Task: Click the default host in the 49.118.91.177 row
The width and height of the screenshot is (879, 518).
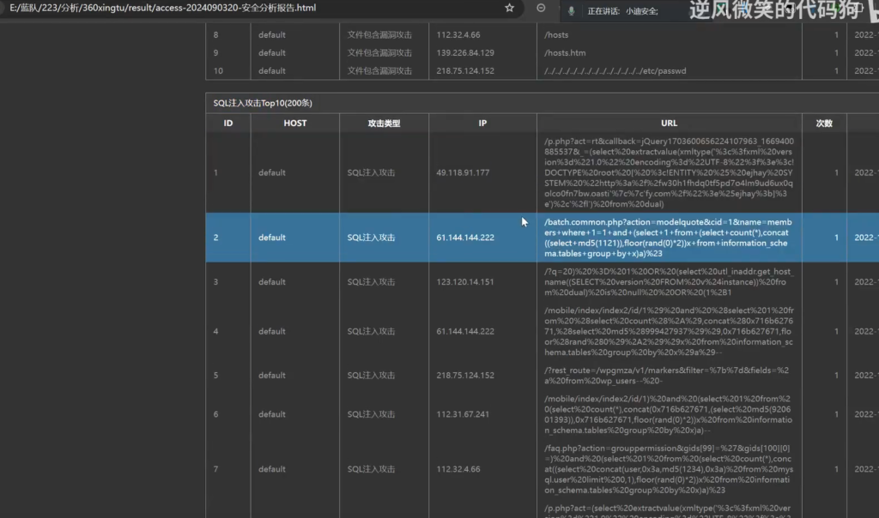Action: click(272, 172)
